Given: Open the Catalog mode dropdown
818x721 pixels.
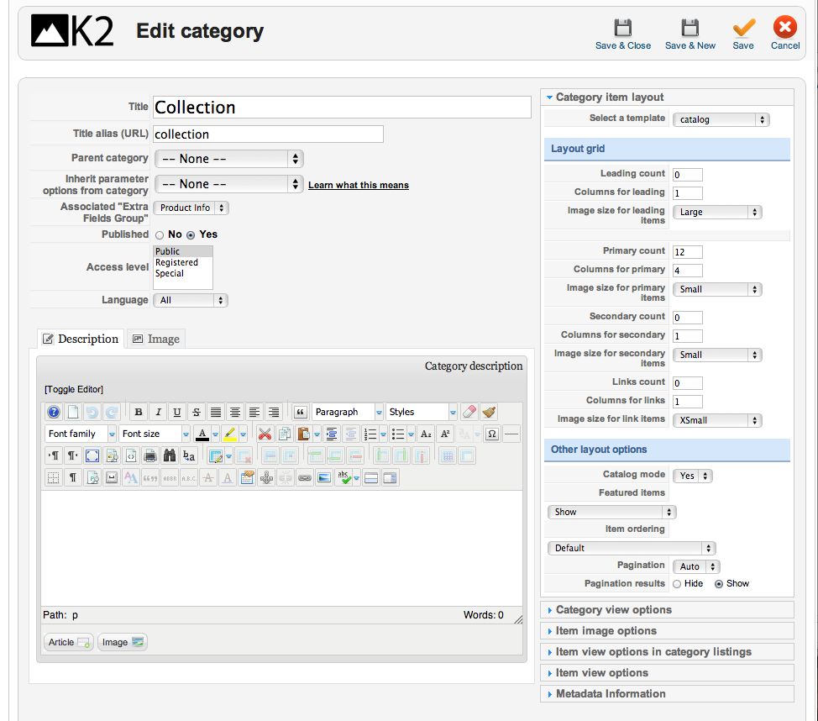Looking at the screenshot, I should point(693,476).
